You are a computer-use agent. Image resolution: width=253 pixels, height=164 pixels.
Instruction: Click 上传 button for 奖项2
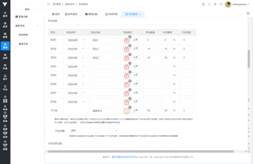135,48
